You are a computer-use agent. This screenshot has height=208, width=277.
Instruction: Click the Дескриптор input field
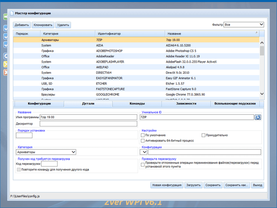pyautogui.click(x=88, y=124)
